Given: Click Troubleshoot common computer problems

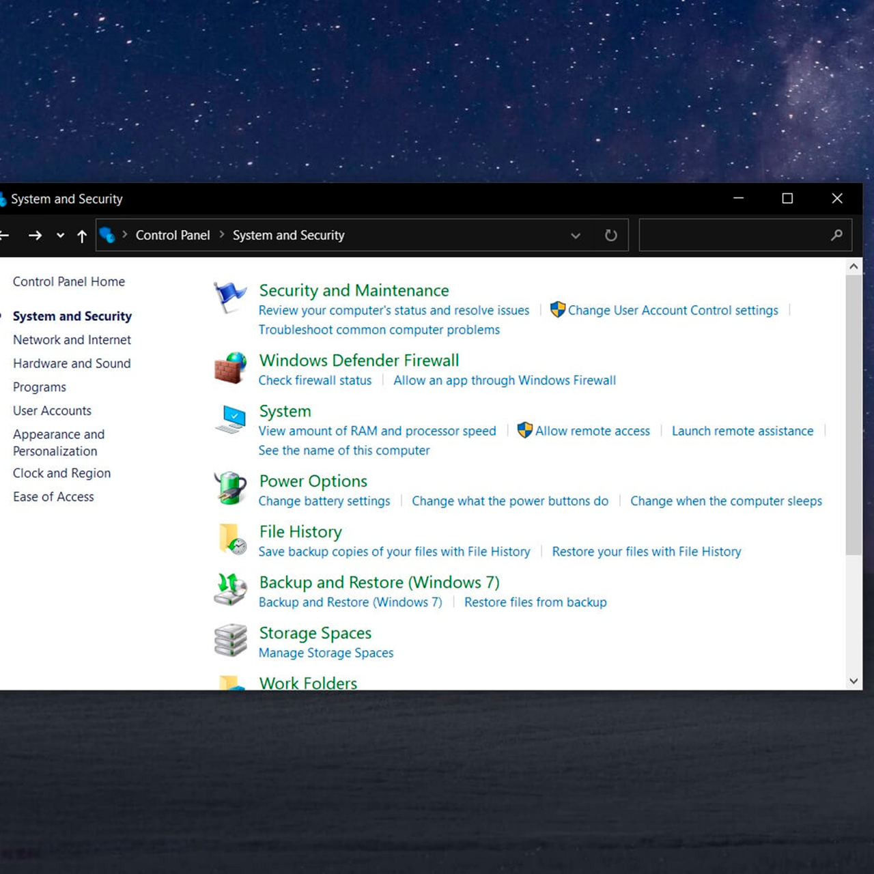Looking at the screenshot, I should coord(379,330).
